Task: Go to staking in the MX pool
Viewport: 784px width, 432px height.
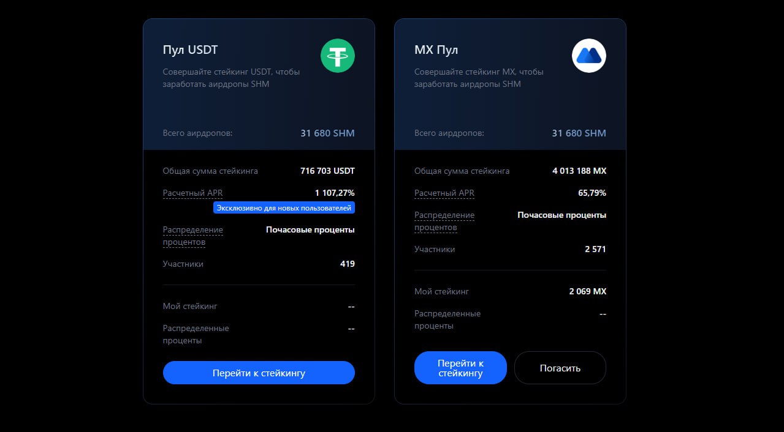Action: click(x=460, y=368)
